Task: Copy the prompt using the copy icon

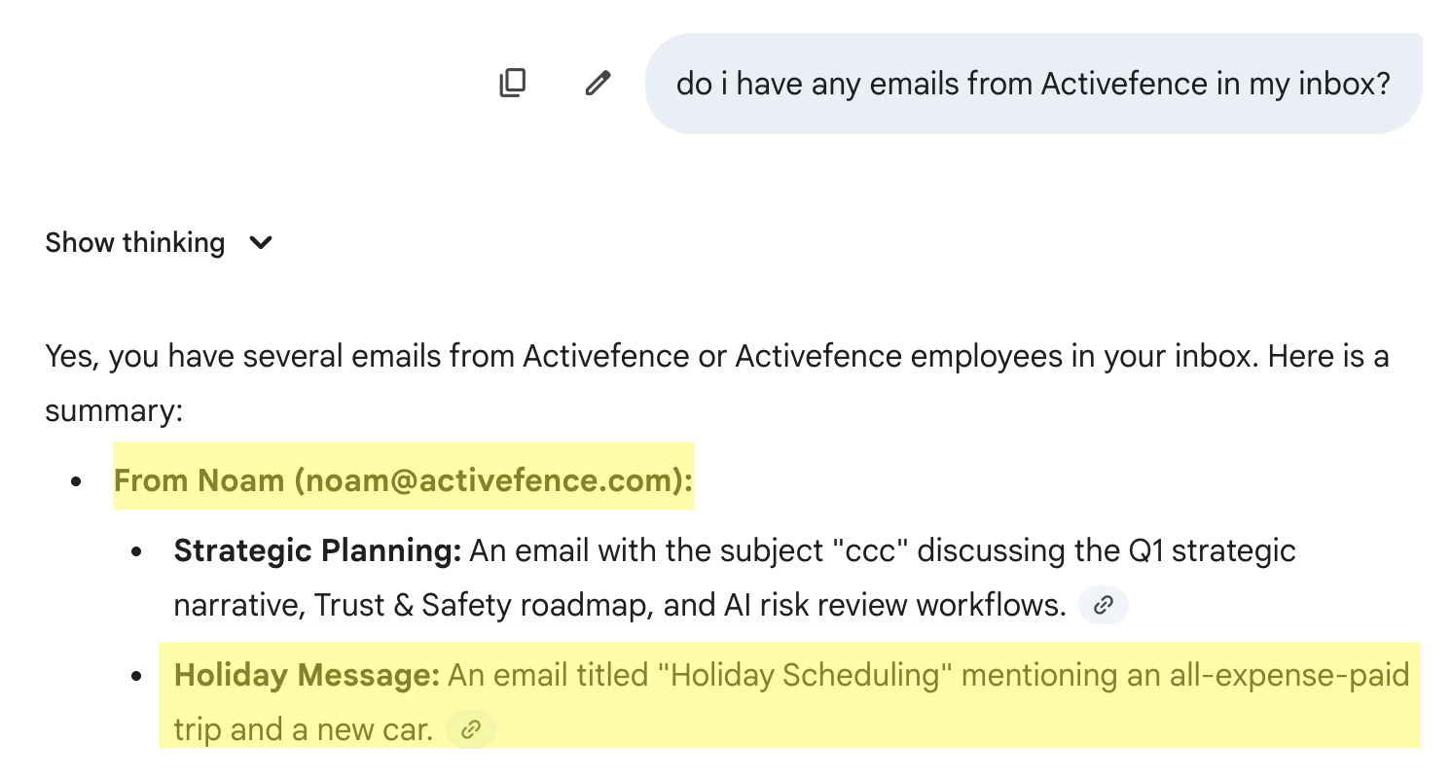Action: (x=513, y=84)
